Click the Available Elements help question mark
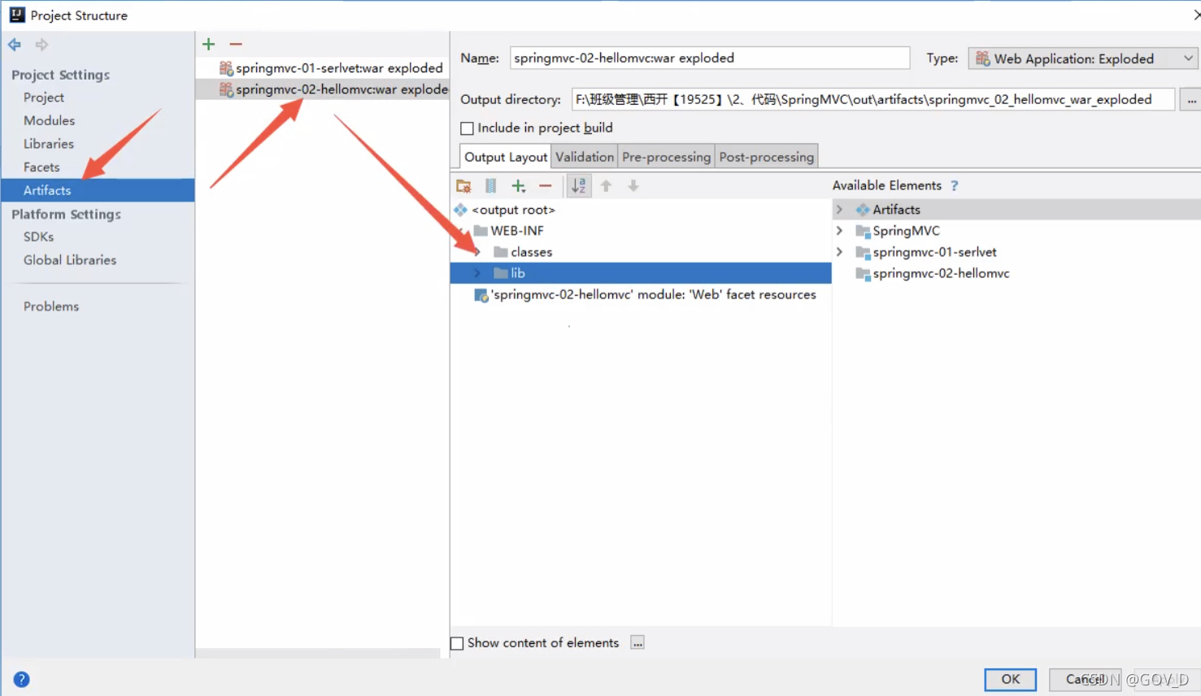 [955, 186]
